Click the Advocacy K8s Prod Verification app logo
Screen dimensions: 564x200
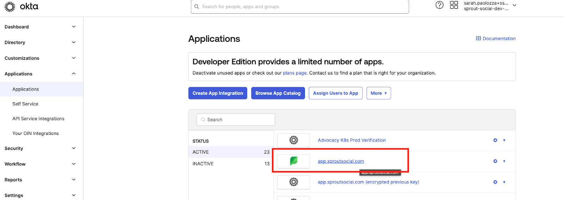coord(294,140)
